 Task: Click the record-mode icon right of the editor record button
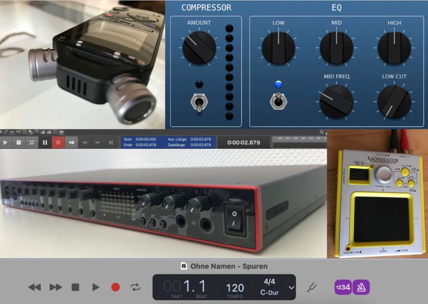click(72, 142)
